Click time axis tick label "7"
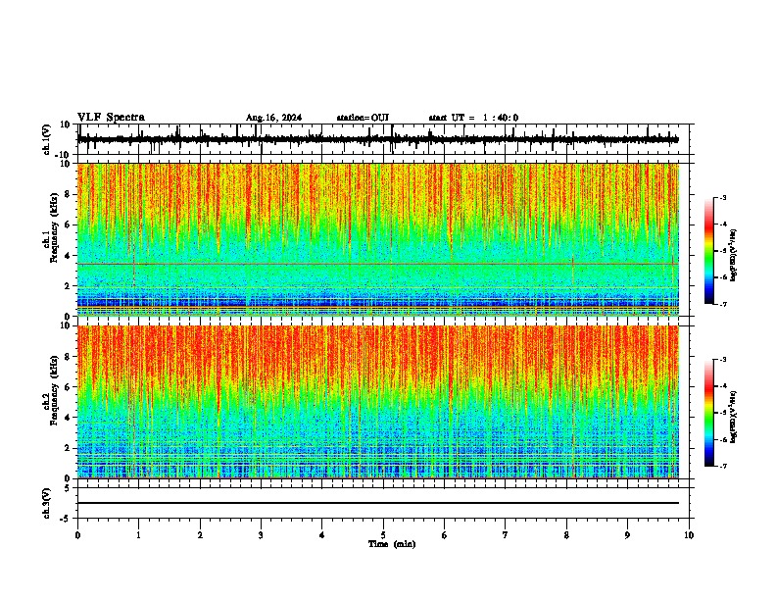Viewport: 776px width, 600px height. [506, 535]
